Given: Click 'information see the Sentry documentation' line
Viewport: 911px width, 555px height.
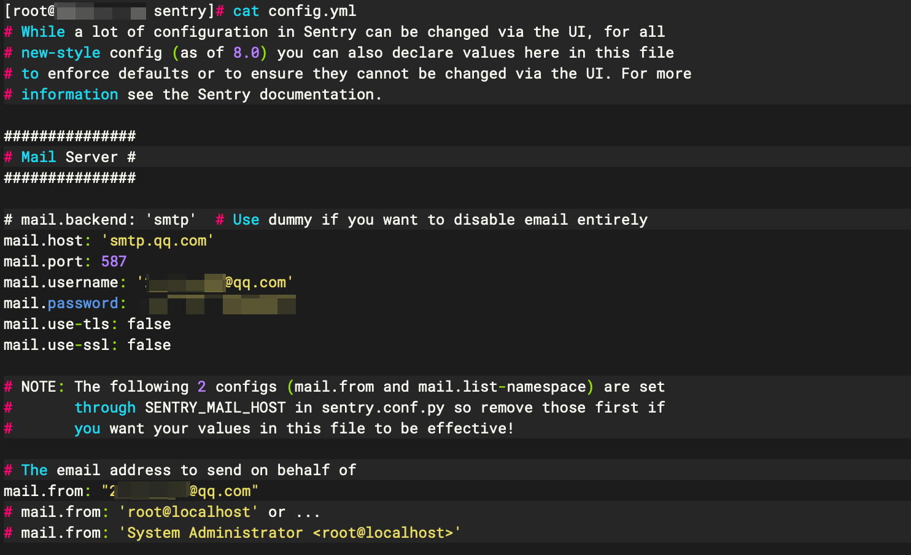Looking at the screenshot, I should [x=193, y=95].
